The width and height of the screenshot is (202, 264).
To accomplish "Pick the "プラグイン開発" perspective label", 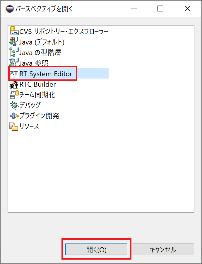I will point(39,116).
